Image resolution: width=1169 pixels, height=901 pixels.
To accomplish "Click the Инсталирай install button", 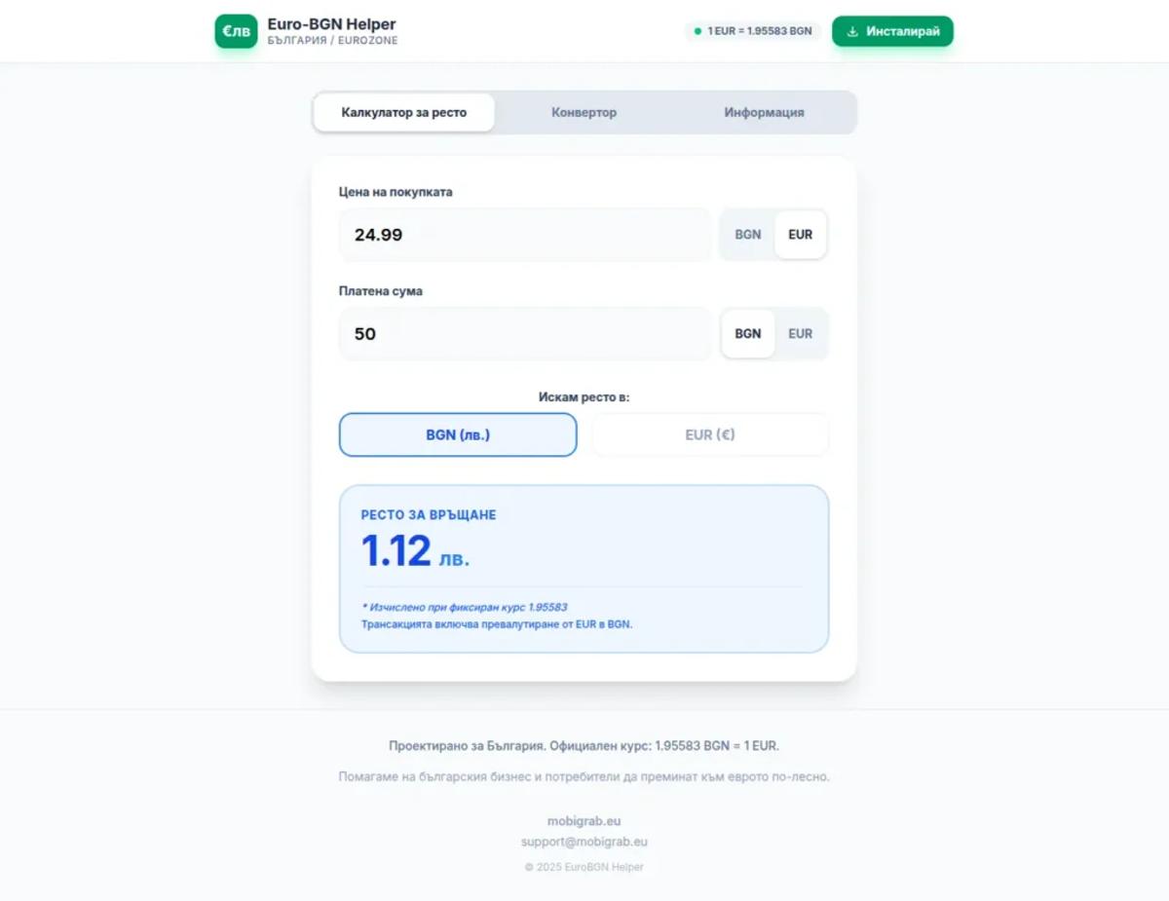I will tap(892, 31).
